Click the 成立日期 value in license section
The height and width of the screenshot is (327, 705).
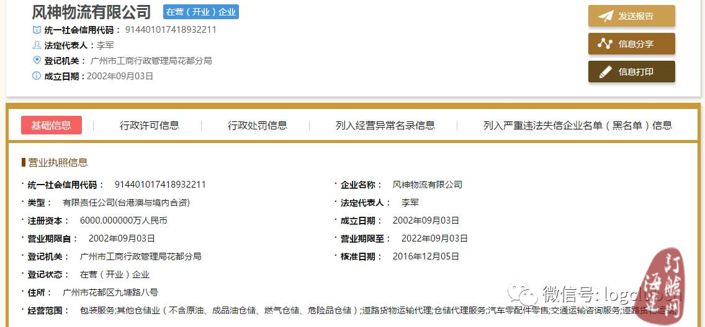click(426, 220)
